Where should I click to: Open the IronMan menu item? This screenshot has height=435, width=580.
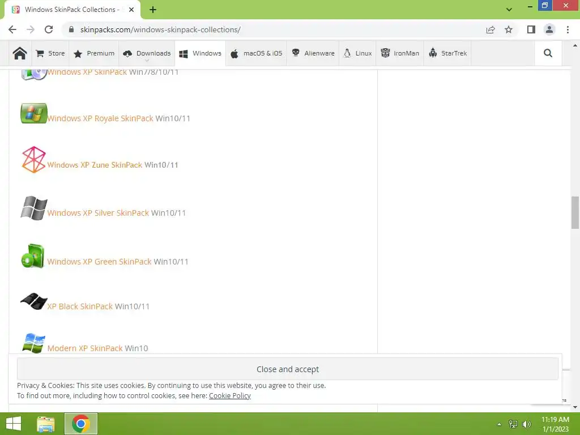(400, 53)
